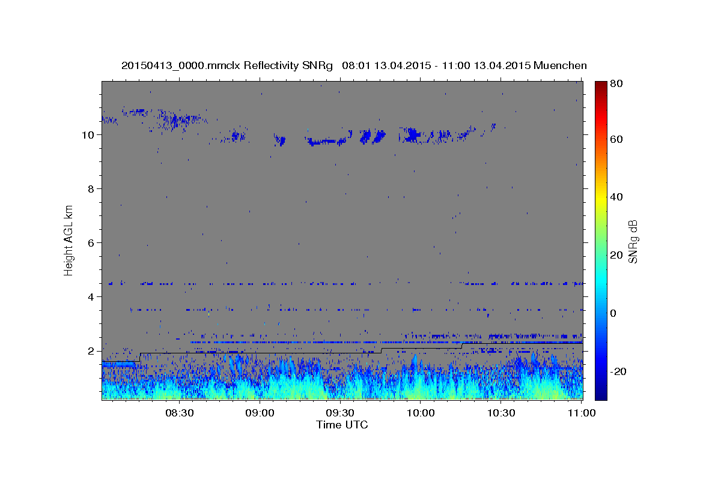Click the 08:30 time tick label

pyautogui.click(x=180, y=413)
